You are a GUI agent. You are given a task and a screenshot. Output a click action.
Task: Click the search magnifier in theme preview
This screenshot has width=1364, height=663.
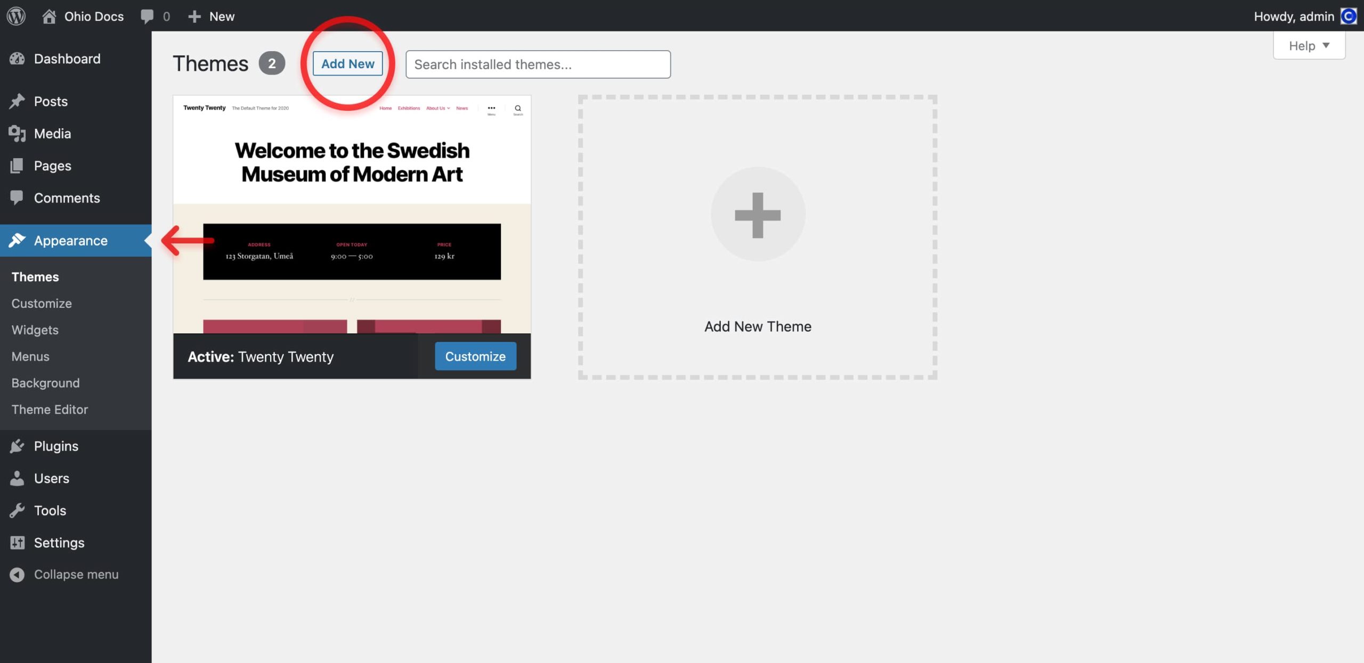pos(517,109)
